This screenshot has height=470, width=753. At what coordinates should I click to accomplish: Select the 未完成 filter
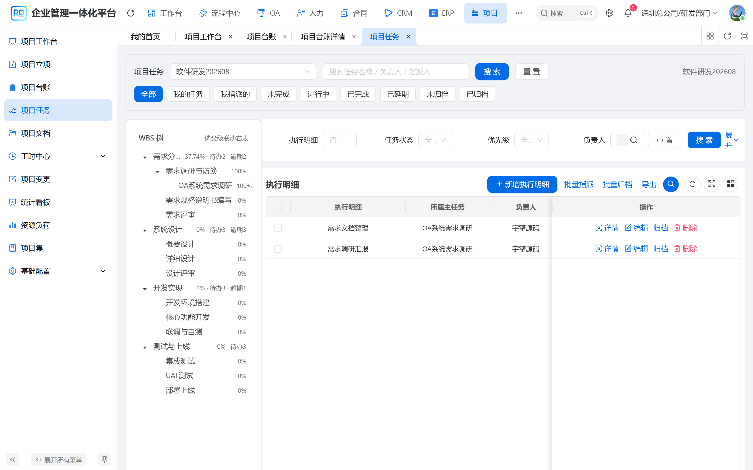coord(278,94)
